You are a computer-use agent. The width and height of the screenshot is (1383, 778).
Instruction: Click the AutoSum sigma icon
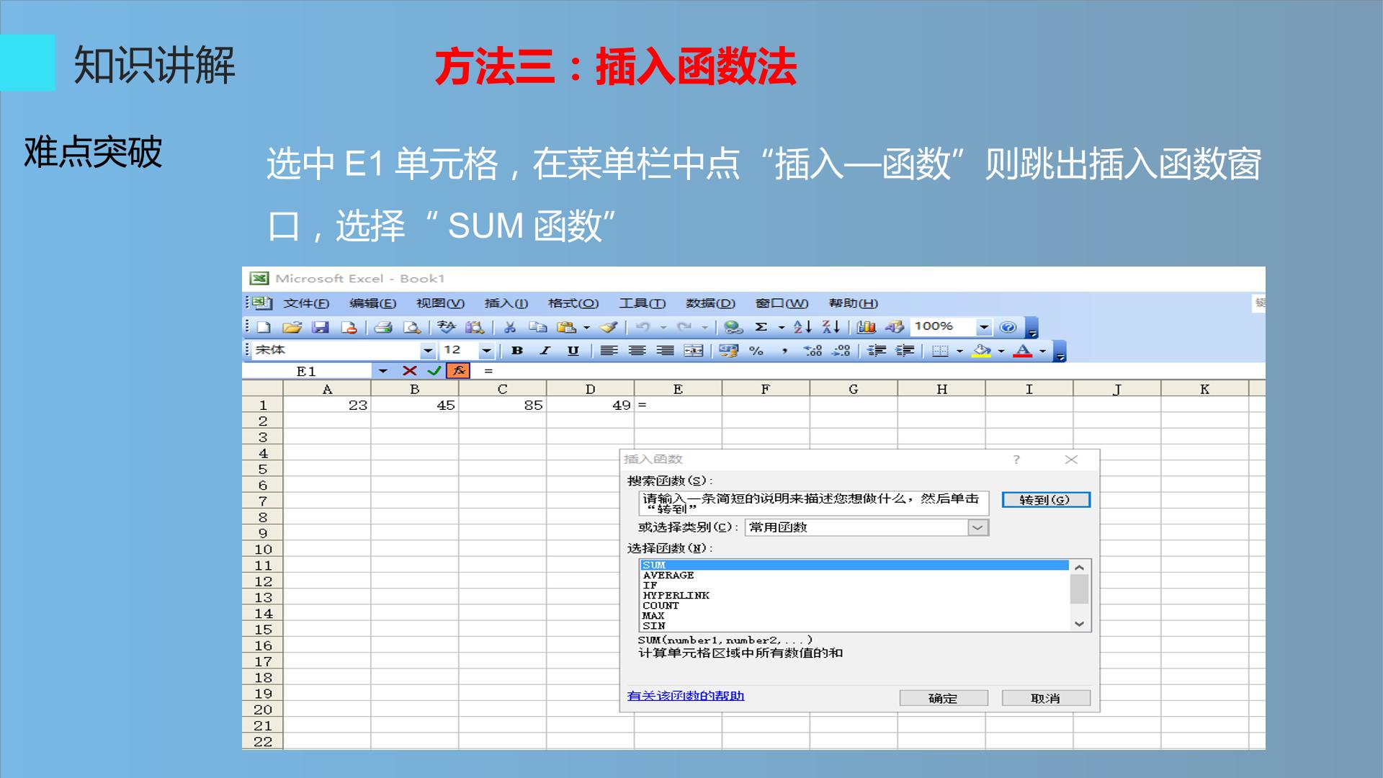pos(761,328)
